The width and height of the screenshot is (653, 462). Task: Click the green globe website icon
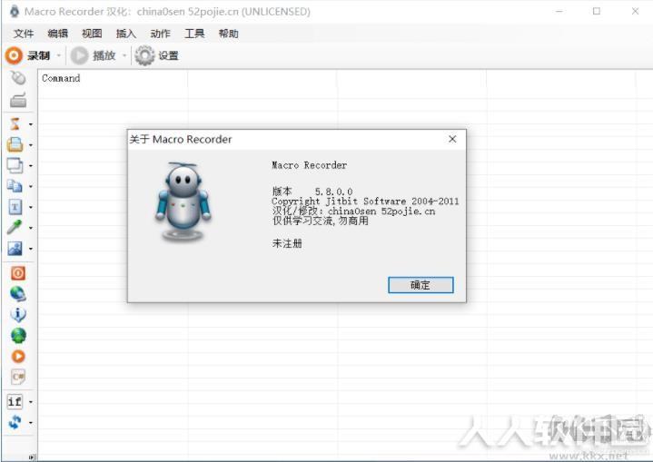pyautogui.click(x=18, y=336)
